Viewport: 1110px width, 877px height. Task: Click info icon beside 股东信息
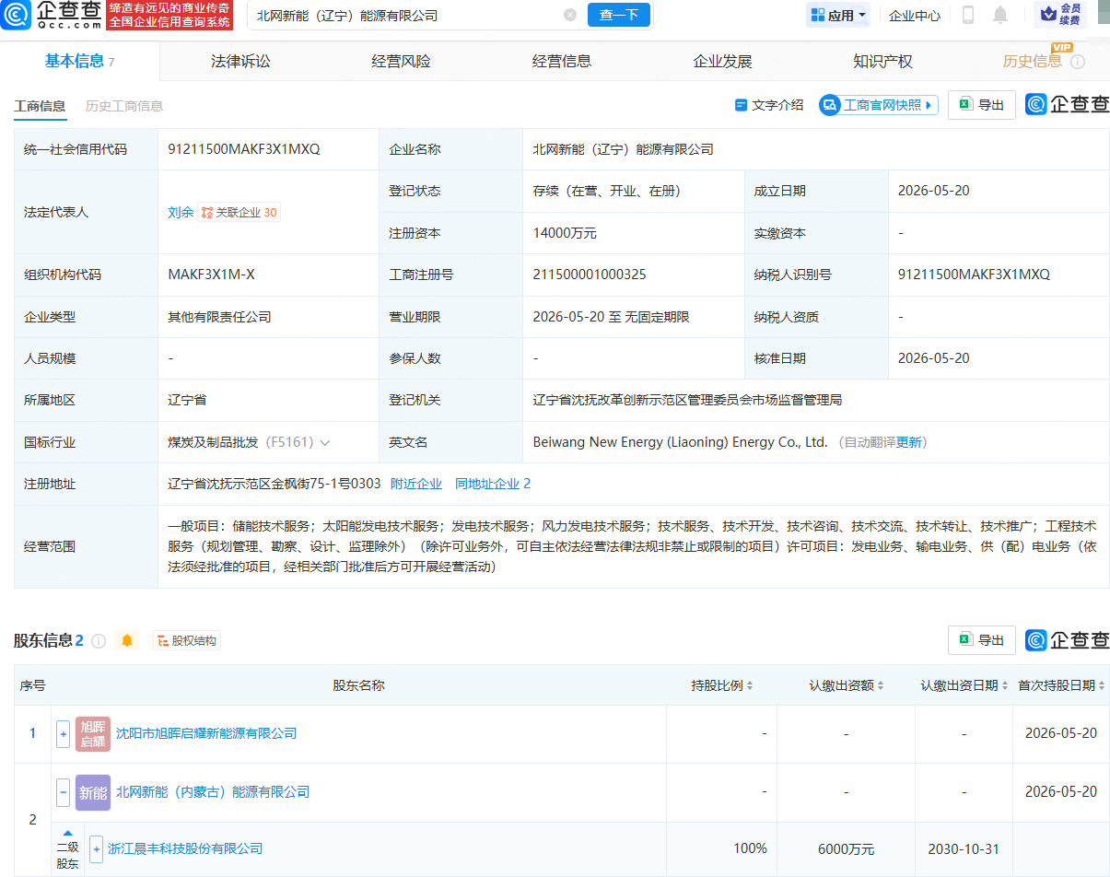99,640
